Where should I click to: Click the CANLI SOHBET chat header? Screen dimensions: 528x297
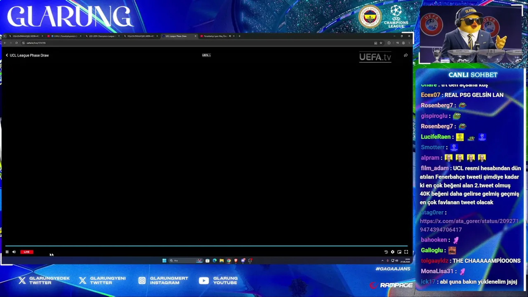(473, 75)
